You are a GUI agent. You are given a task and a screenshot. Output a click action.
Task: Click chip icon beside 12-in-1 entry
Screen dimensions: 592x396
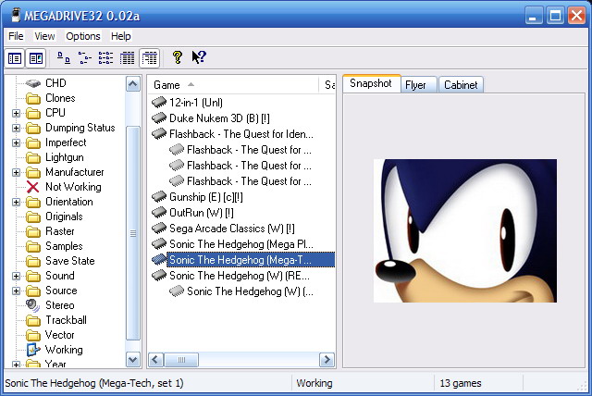[x=159, y=103]
